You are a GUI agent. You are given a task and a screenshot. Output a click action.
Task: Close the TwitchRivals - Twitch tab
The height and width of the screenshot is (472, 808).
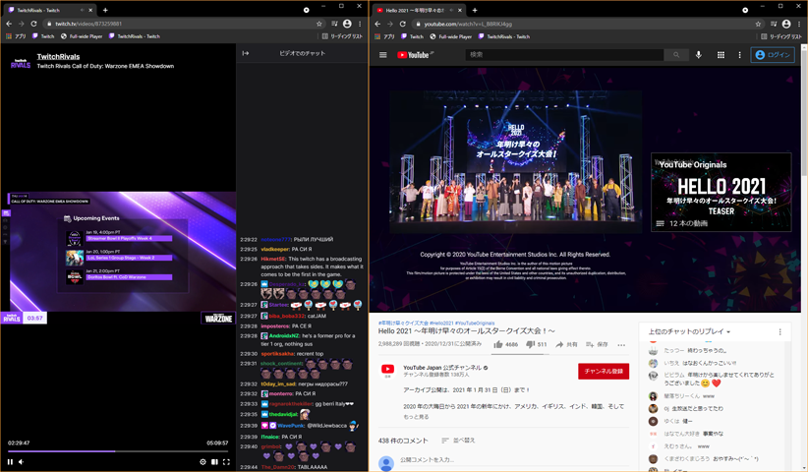91,10
